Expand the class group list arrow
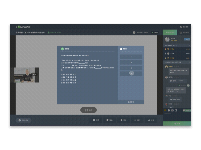Viewport: 201px width, 150px height. tap(190, 45)
